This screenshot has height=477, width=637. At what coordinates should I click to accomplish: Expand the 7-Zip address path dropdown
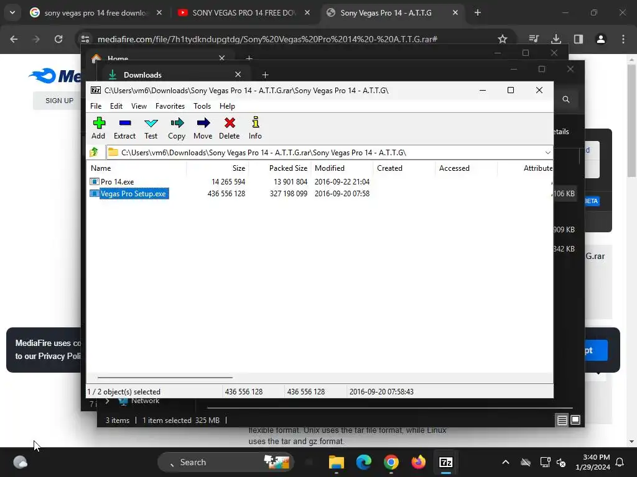click(x=547, y=153)
